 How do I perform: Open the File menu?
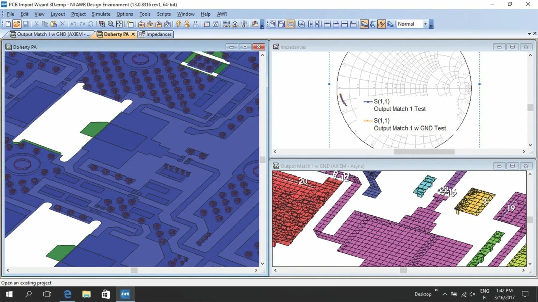pos(10,14)
